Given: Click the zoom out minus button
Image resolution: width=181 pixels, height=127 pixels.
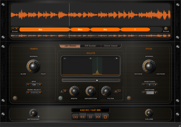Looking at the screenshot, I should pyautogui.click(x=13, y=29).
